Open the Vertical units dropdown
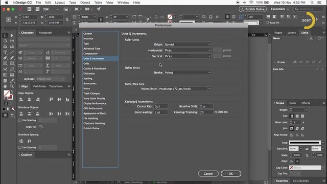The width and height of the screenshot is (327, 184). 188,56
